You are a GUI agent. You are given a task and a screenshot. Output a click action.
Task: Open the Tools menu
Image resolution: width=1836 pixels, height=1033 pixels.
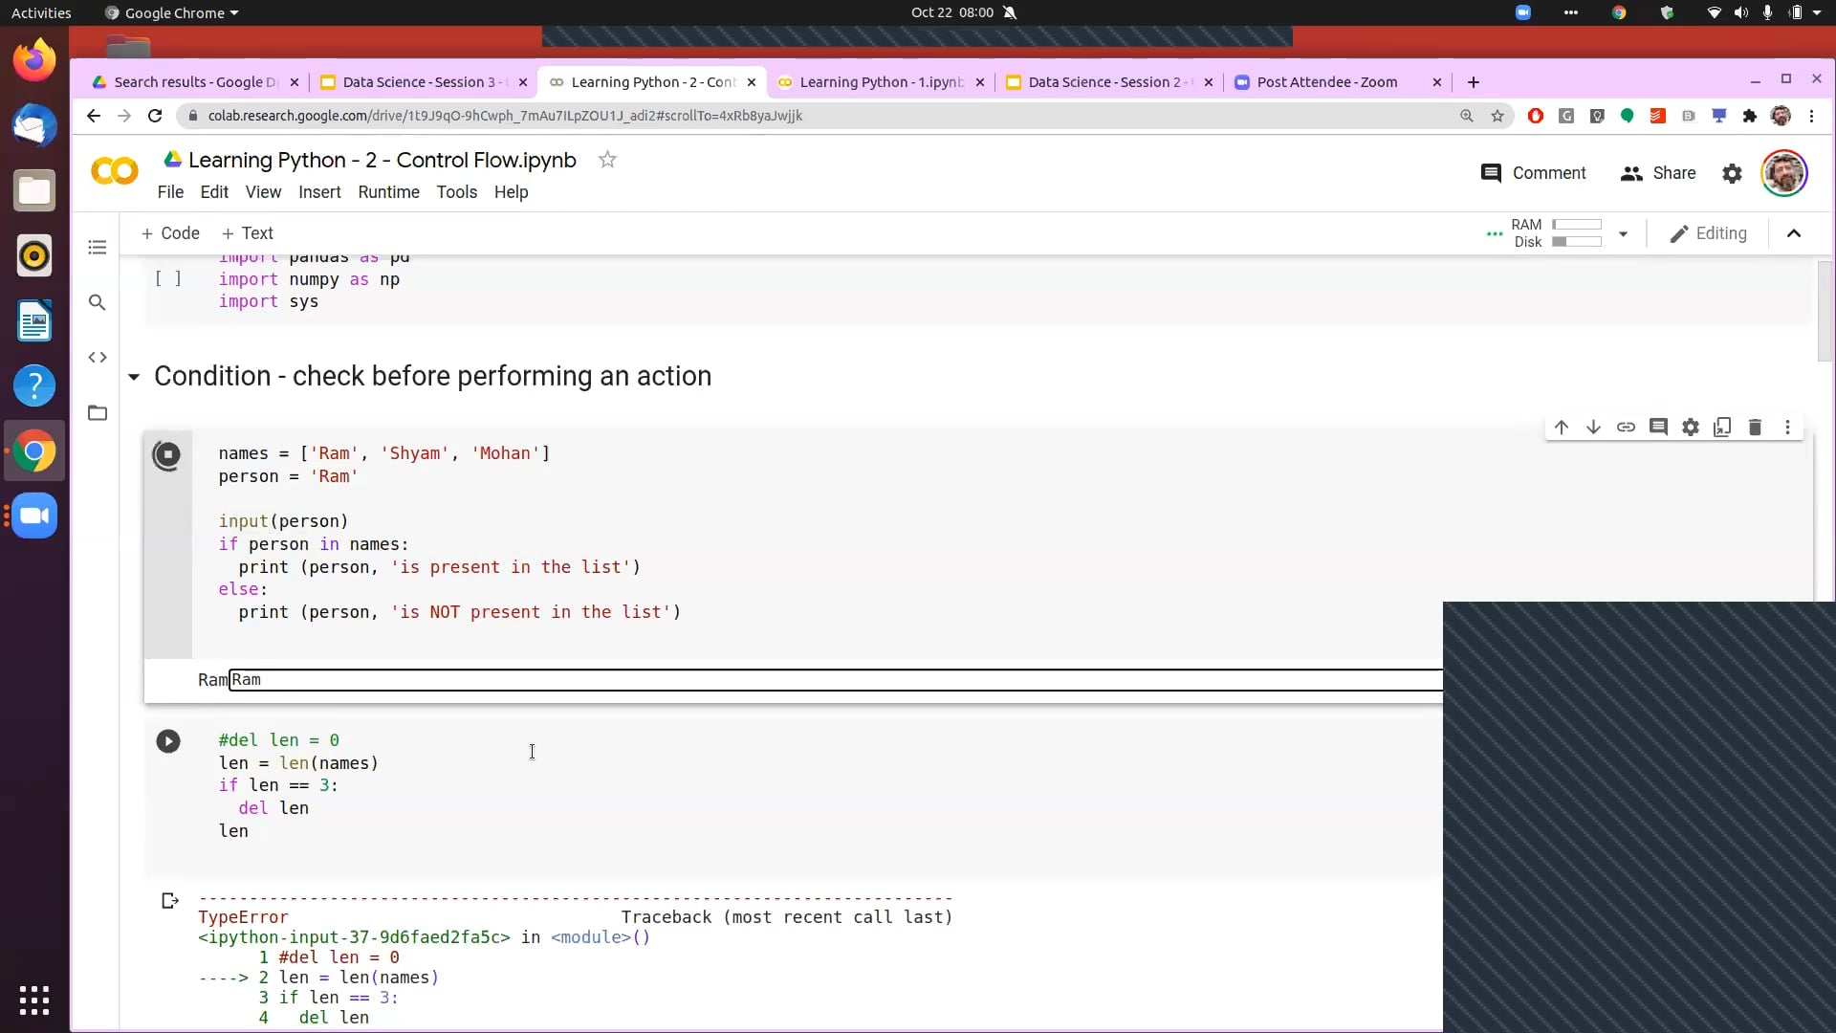pyautogui.click(x=456, y=192)
